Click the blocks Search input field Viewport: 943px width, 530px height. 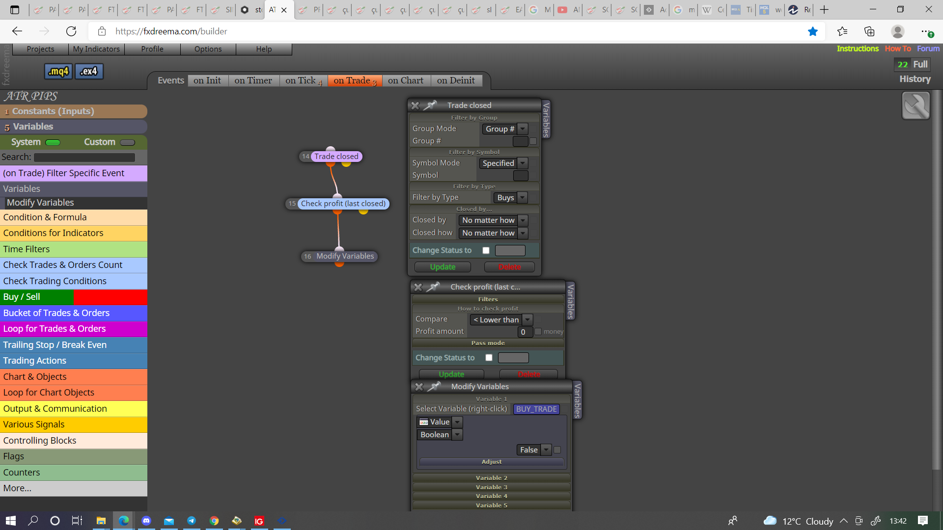tap(84, 158)
